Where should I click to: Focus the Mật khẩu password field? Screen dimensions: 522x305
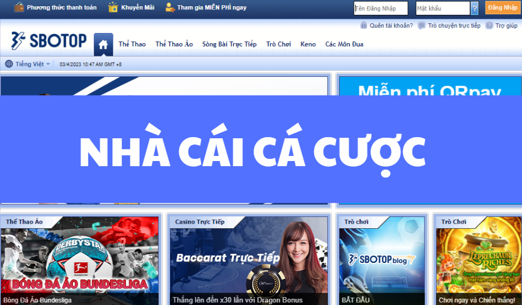[x=443, y=9]
